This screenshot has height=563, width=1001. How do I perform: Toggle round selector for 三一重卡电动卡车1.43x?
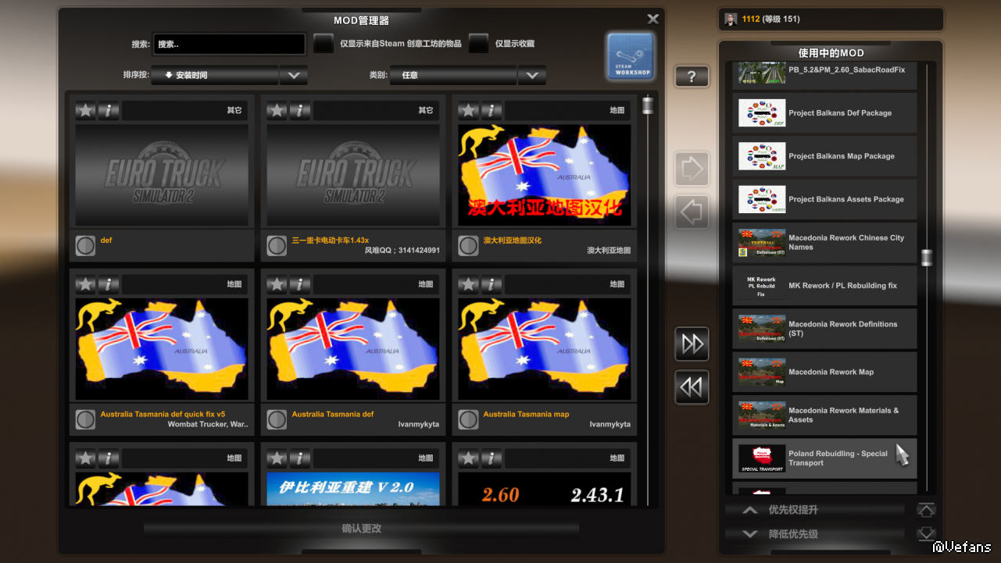[277, 246]
